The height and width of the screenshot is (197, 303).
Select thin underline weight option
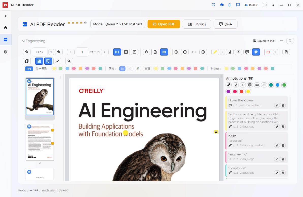pyautogui.click(x=122, y=68)
